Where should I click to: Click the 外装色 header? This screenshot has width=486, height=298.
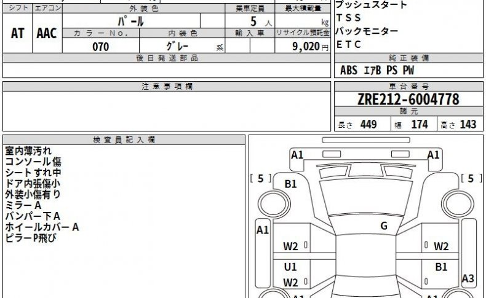pos(144,9)
